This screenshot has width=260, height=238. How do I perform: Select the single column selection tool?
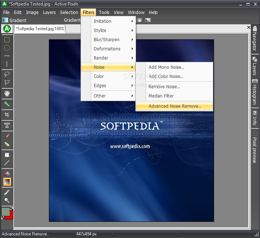pyautogui.click(x=7, y=64)
